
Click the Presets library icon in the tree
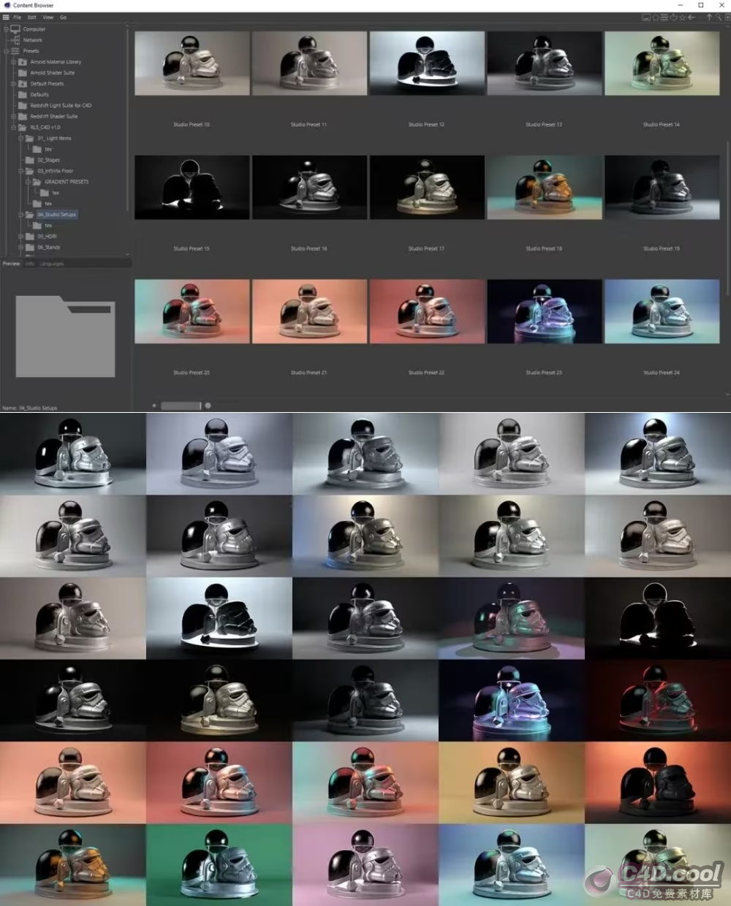point(15,51)
